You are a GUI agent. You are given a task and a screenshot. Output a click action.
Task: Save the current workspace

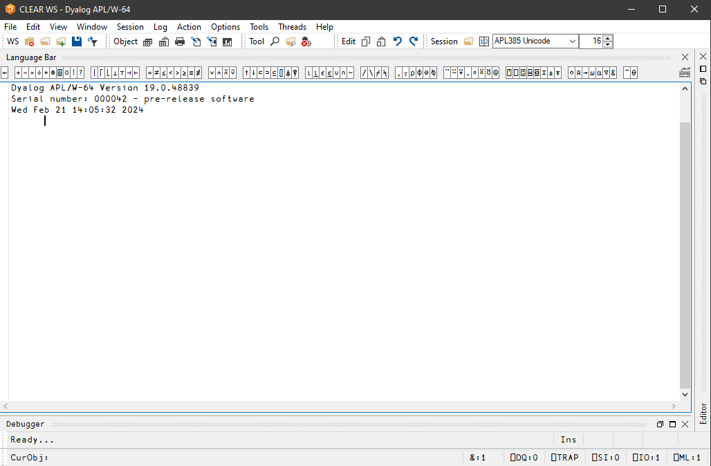coord(76,41)
